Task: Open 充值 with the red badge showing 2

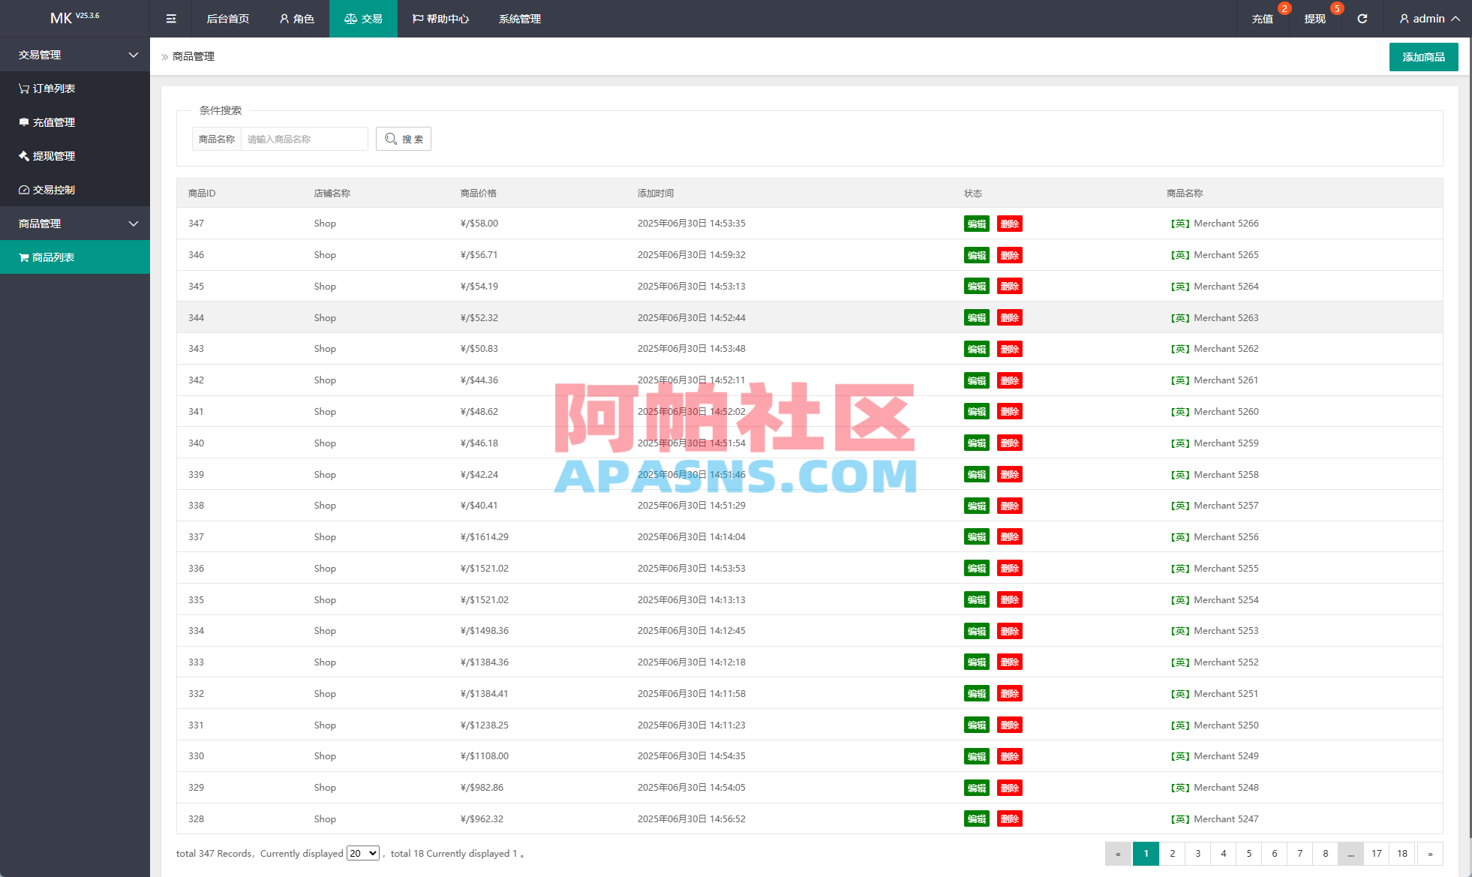Action: 1263,18
